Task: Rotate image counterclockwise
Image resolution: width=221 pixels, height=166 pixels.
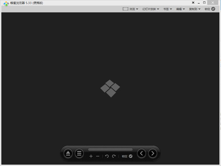Action: coord(107,156)
